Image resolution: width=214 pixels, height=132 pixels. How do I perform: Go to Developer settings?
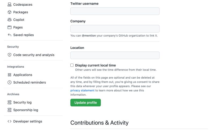(28, 121)
